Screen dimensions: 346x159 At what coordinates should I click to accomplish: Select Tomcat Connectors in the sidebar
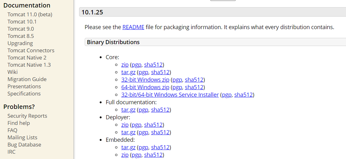point(31,50)
